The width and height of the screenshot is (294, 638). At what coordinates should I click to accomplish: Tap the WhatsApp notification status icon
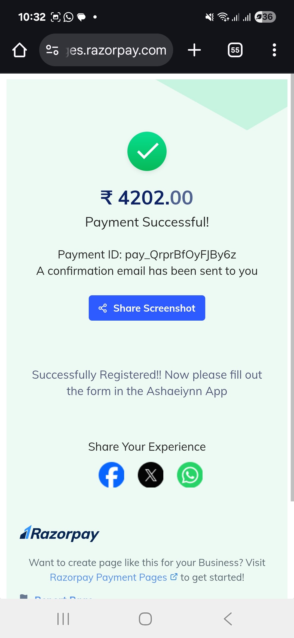pos(68,17)
